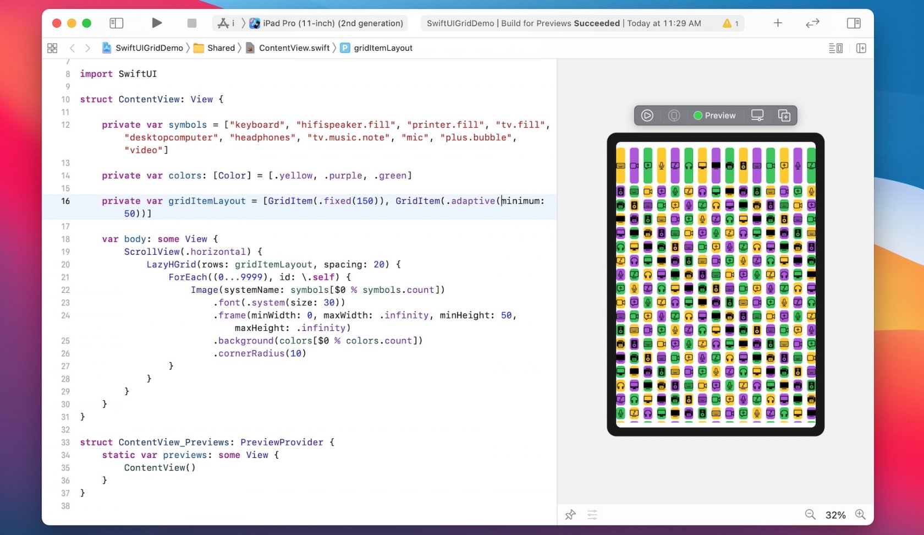Go back in editor history
Screen dimensions: 924x535
pos(72,48)
